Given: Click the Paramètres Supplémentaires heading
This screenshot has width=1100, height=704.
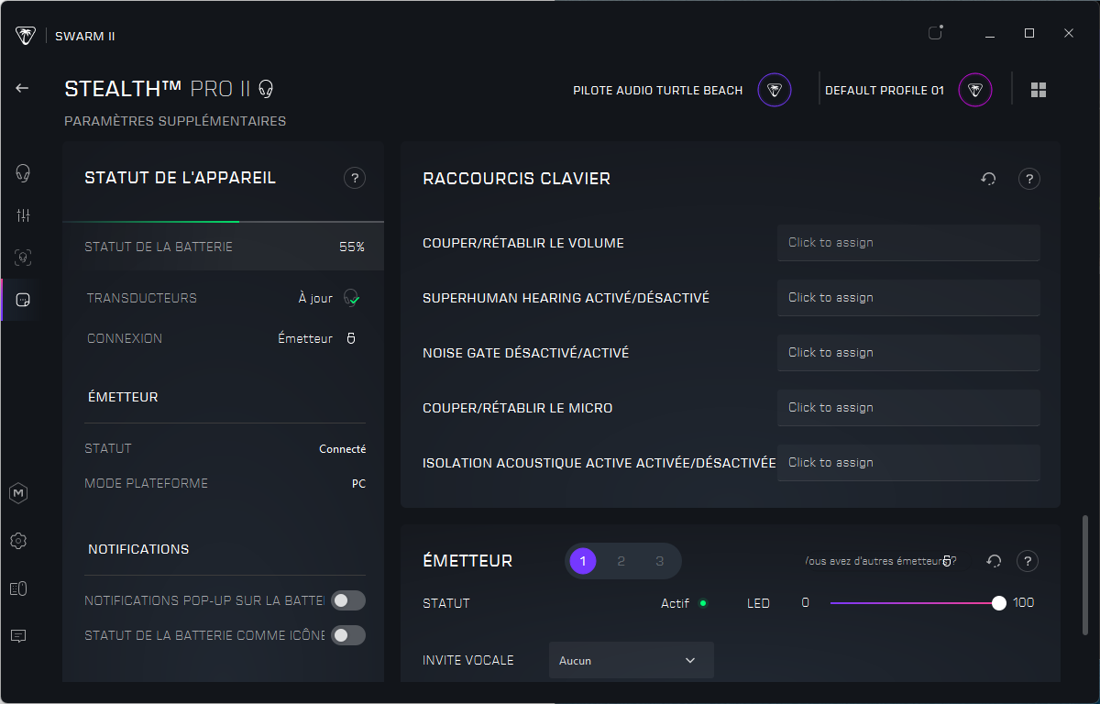Looking at the screenshot, I should click(x=175, y=121).
